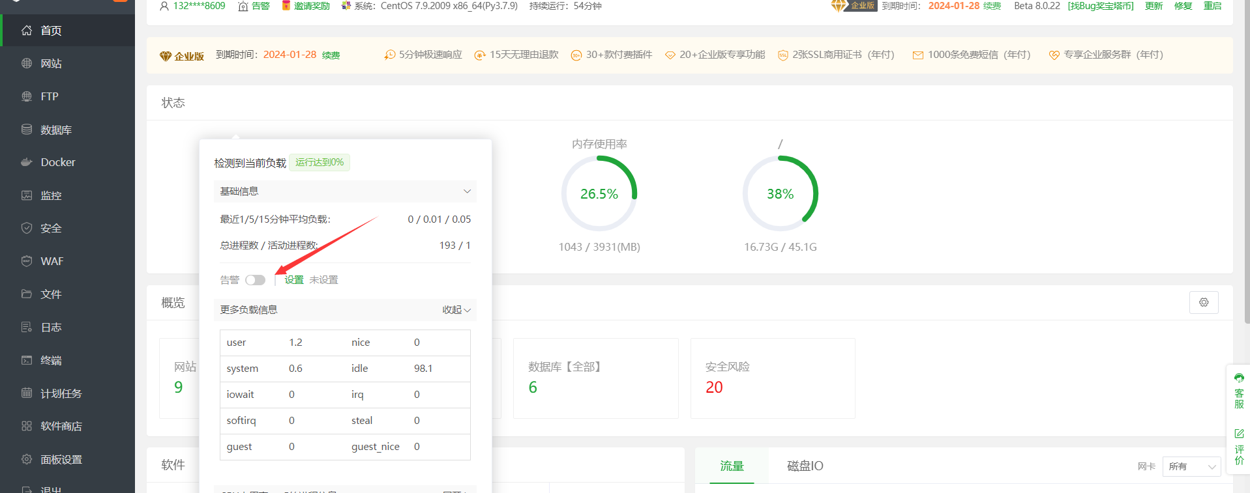Click the 重启 link
This screenshot has height=493, width=1250.
pyautogui.click(x=1213, y=6)
